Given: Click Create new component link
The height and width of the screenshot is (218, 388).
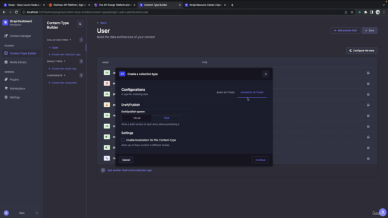Looking at the screenshot, I should 62,83.
